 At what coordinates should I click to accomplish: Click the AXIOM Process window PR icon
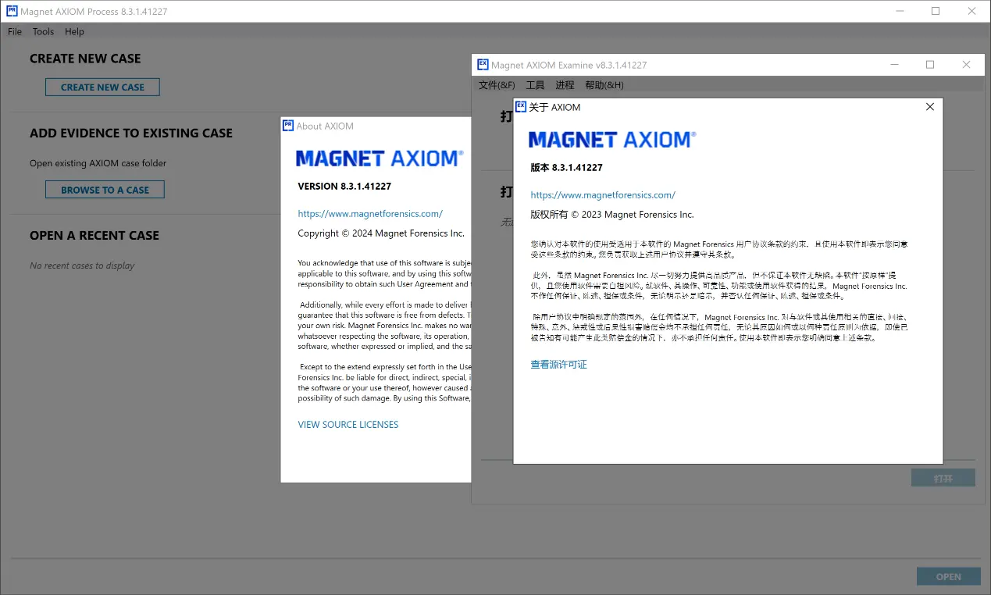[x=11, y=11]
